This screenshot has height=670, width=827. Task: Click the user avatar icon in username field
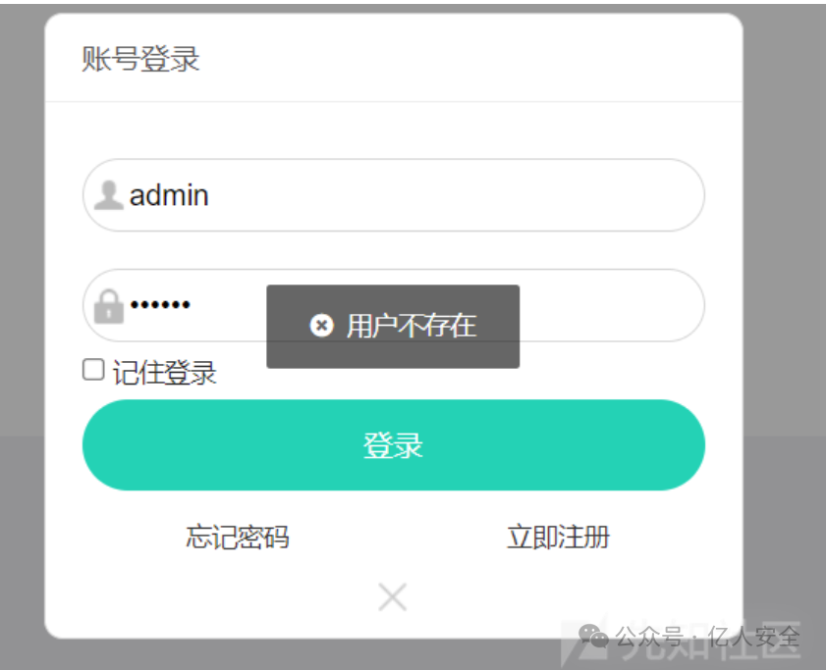tap(109, 195)
